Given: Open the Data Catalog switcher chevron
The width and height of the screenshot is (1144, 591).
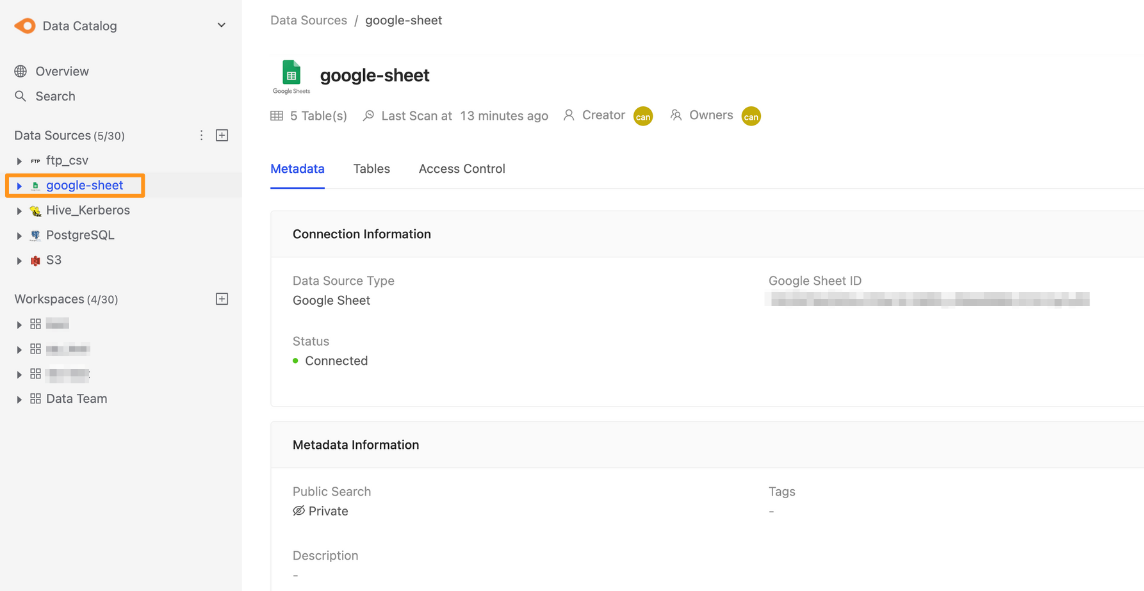Looking at the screenshot, I should point(222,26).
